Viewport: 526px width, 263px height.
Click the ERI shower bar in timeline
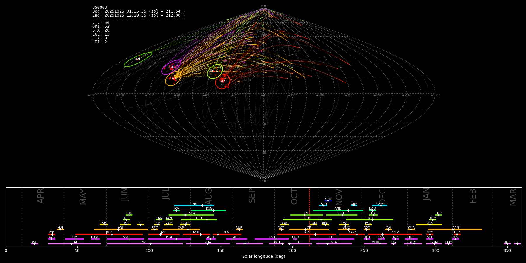click(194, 205)
